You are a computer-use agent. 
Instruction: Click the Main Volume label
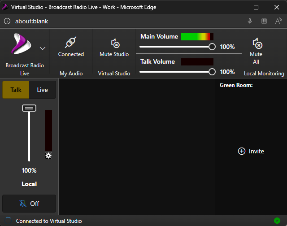(159, 36)
